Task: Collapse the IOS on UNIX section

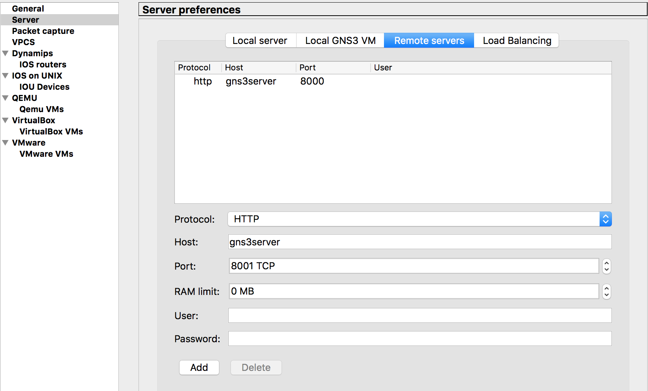Action: coord(6,76)
